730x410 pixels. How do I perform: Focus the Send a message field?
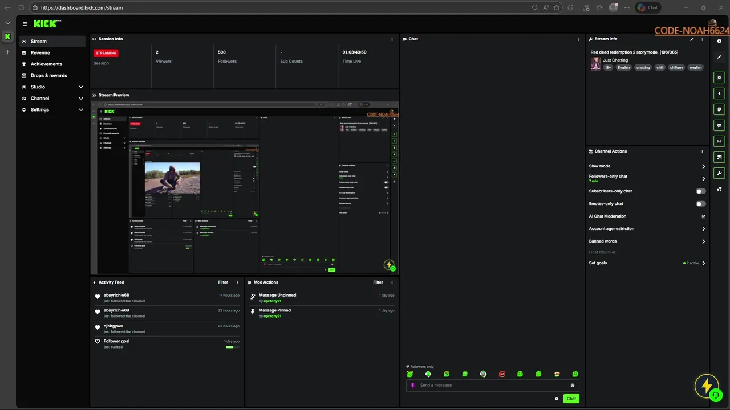(492, 386)
